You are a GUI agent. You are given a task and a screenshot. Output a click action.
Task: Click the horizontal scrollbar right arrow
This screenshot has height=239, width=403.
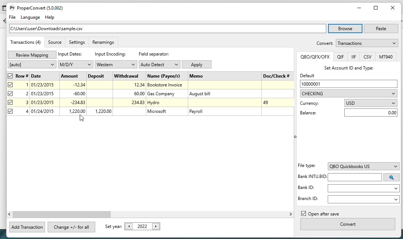coord(291,214)
